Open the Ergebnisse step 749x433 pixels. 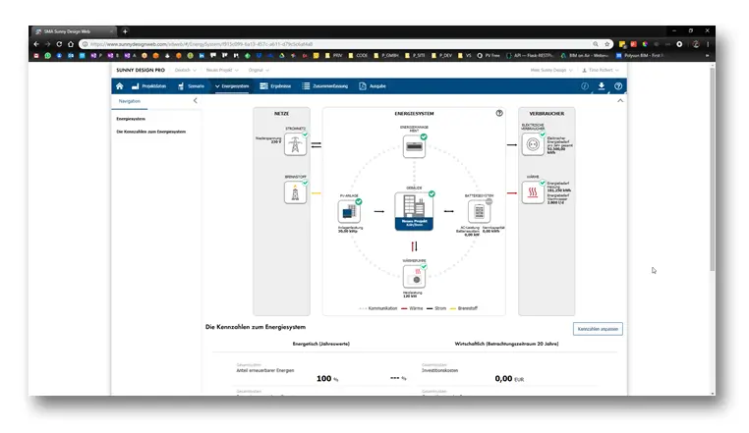click(x=275, y=86)
